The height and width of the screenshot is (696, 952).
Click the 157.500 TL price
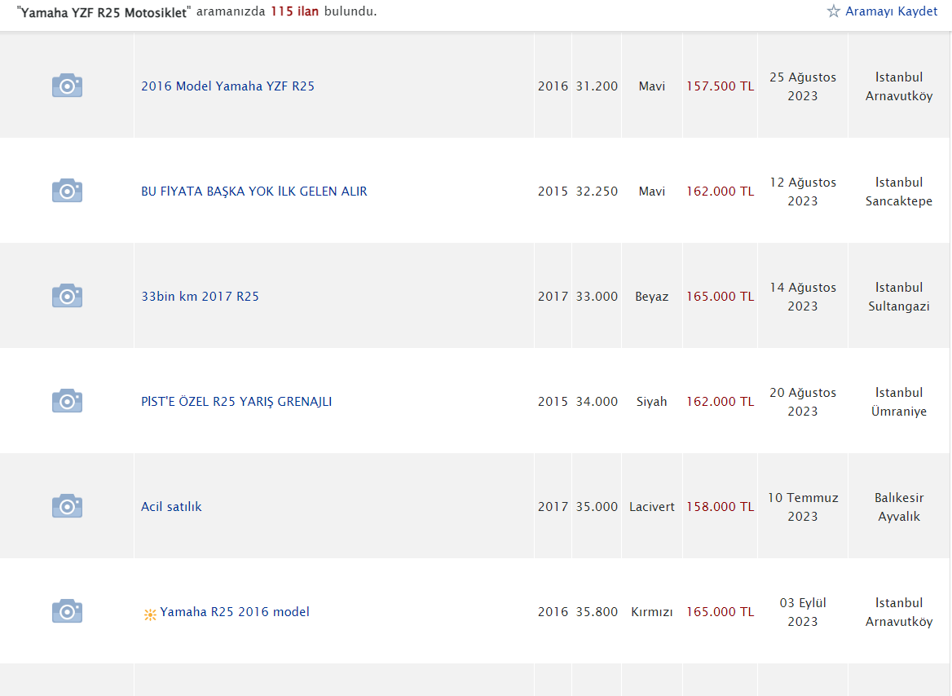coord(720,86)
